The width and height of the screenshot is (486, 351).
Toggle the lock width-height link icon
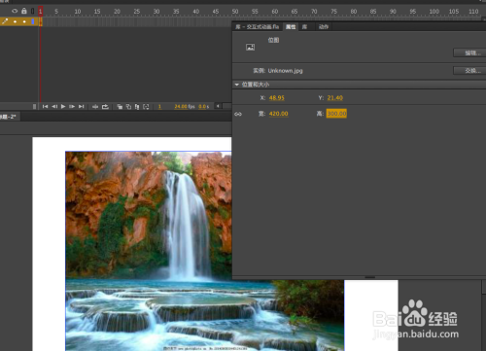[238, 114]
